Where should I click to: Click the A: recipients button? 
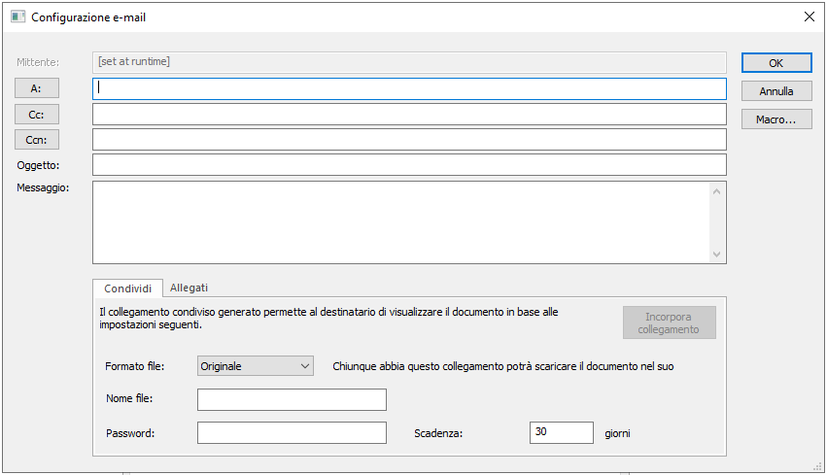37,88
